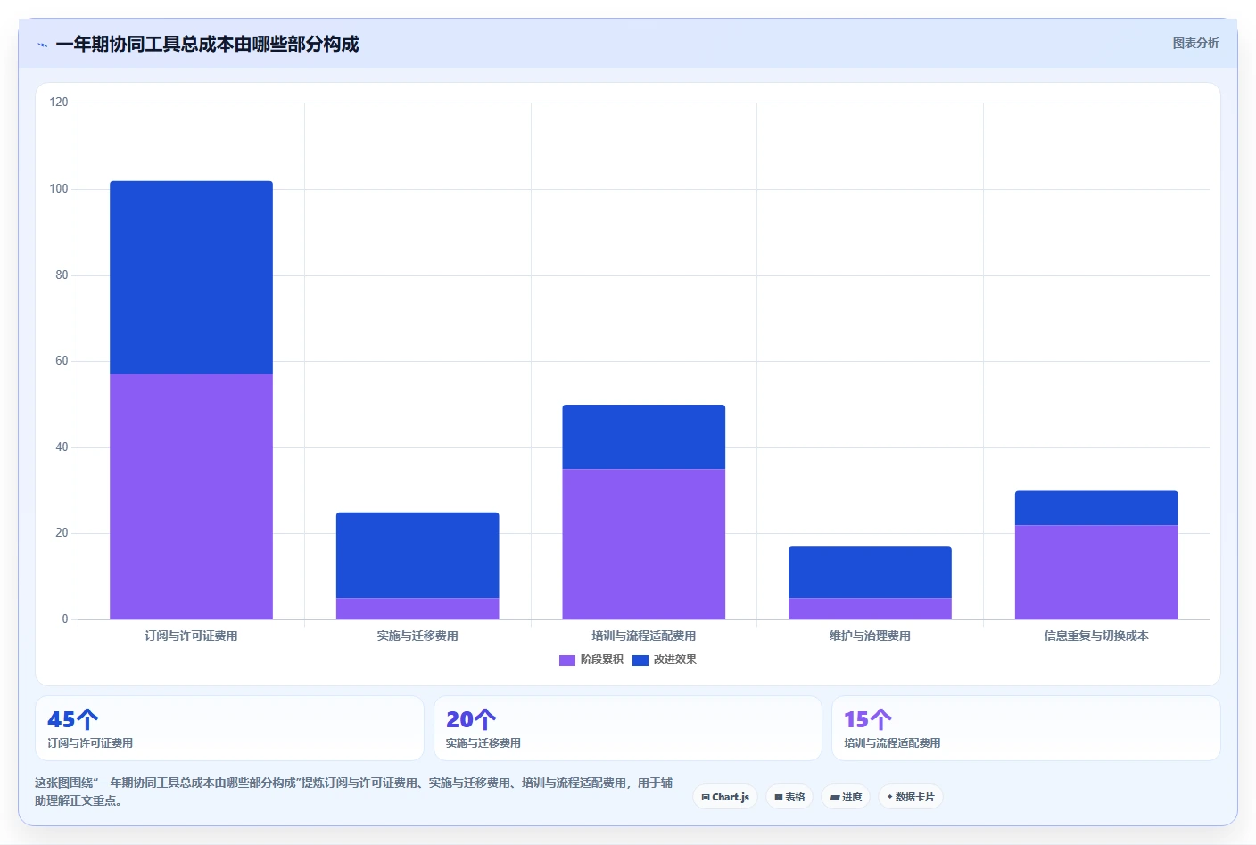This screenshot has width=1256, height=845.
Task: Click the chart title 一年期协同工具总成本由哪些部分构成
Action: pyautogui.click(x=207, y=44)
